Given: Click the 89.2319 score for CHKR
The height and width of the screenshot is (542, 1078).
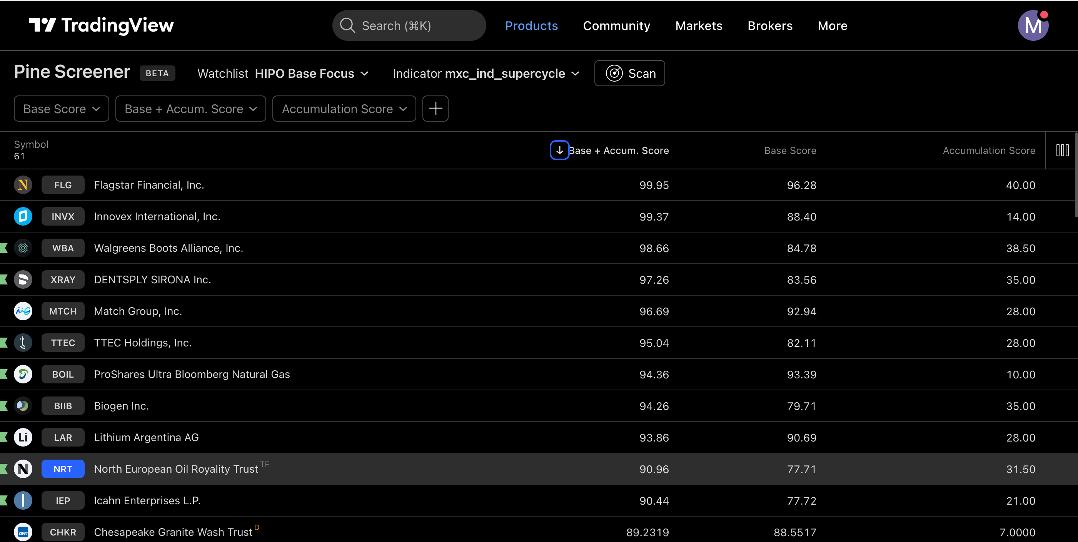Looking at the screenshot, I should [647, 532].
